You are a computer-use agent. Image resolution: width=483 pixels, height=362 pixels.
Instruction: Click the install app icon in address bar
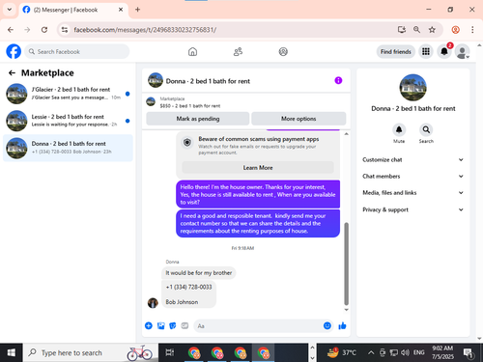coord(401,30)
